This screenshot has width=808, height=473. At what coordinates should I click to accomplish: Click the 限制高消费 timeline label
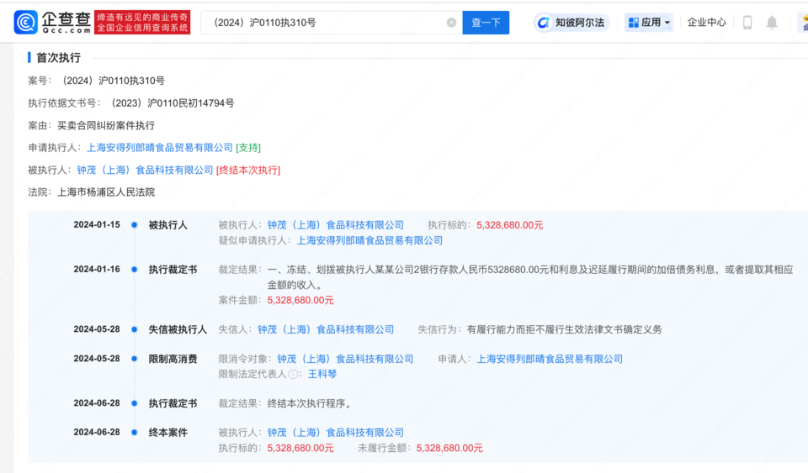coord(173,359)
